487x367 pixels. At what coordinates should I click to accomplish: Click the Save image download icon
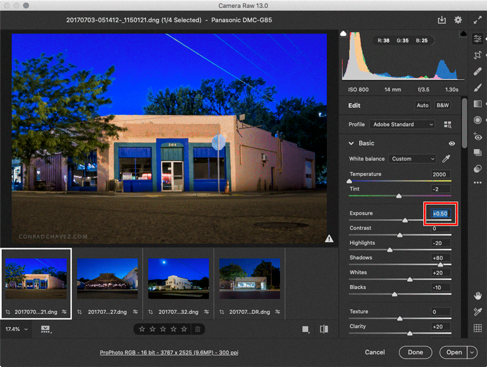[442, 20]
